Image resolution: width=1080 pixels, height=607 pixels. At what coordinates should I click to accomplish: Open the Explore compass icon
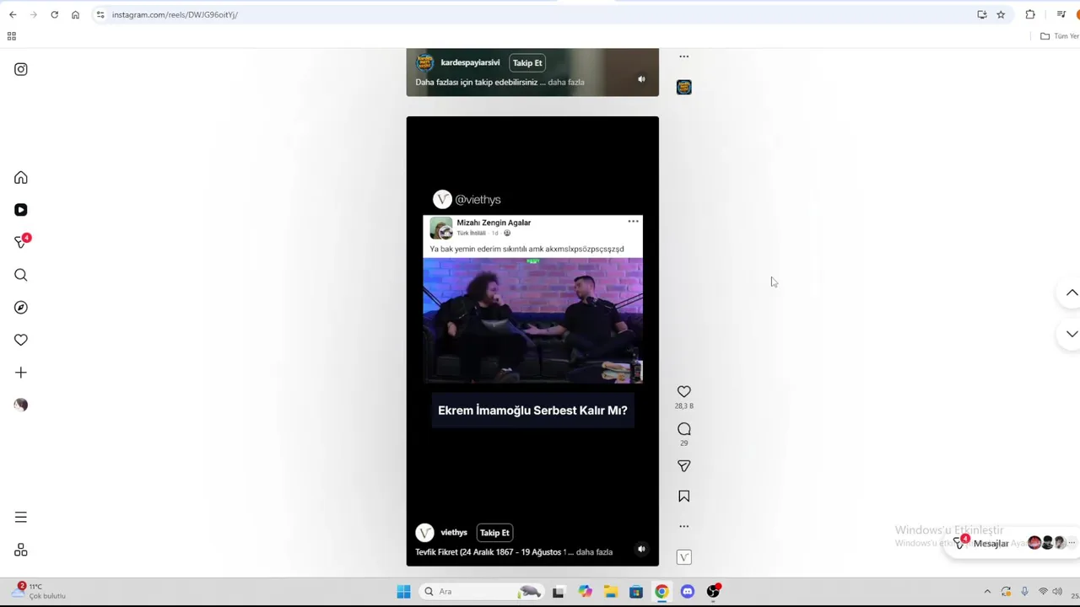pyautogui.click(x=21, y=308)
